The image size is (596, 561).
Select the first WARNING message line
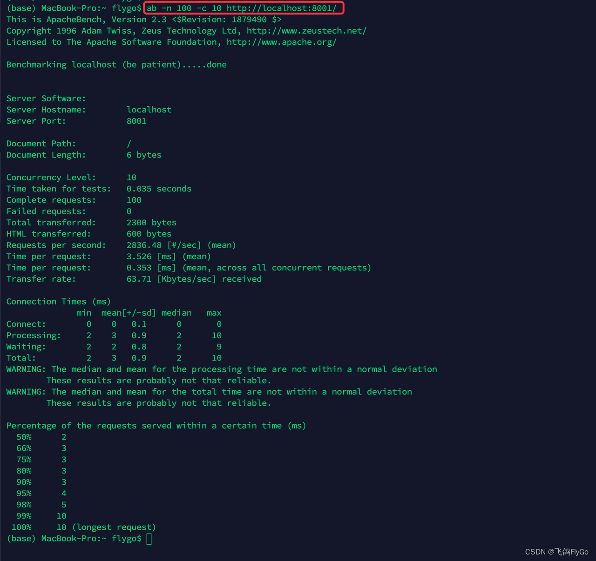(221, 369)
